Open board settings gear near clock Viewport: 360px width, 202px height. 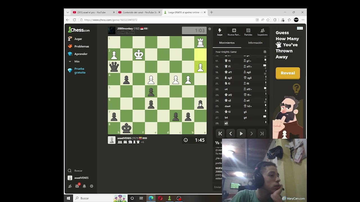click(210, 29)
